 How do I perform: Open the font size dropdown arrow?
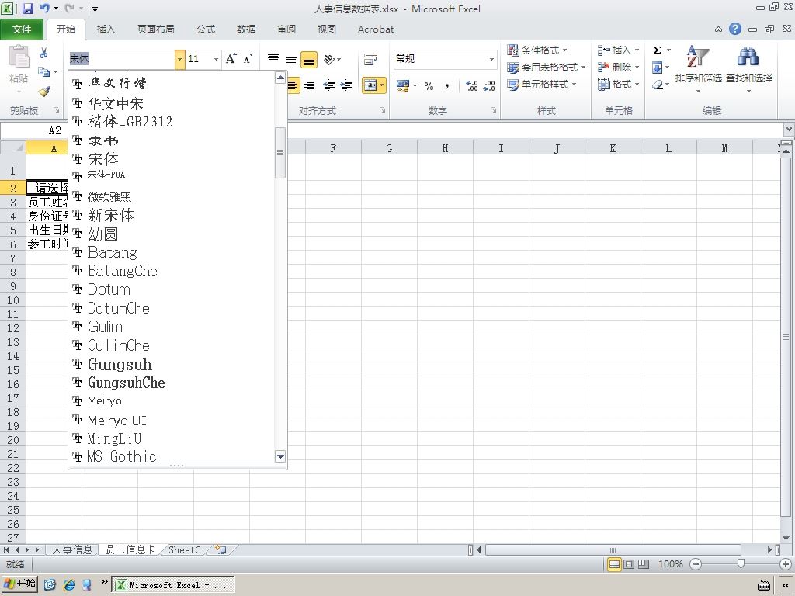216,59
